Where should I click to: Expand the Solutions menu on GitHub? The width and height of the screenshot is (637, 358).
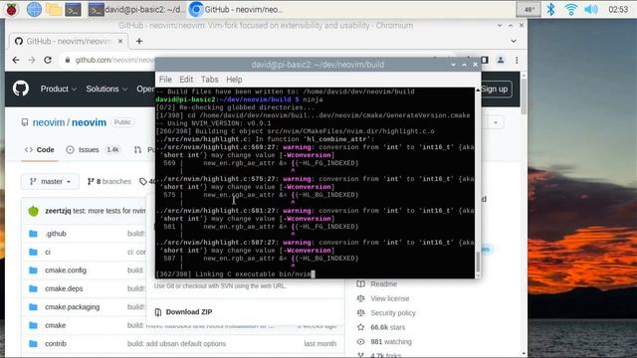pos(106,89)
